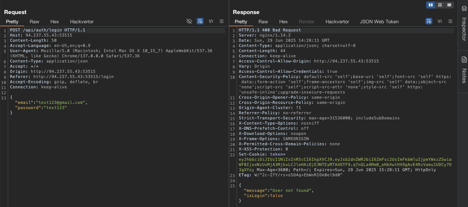This screenshot has height=207, width=468.
Task: Show newline characters in the Response panel
Action: (439, 21)
